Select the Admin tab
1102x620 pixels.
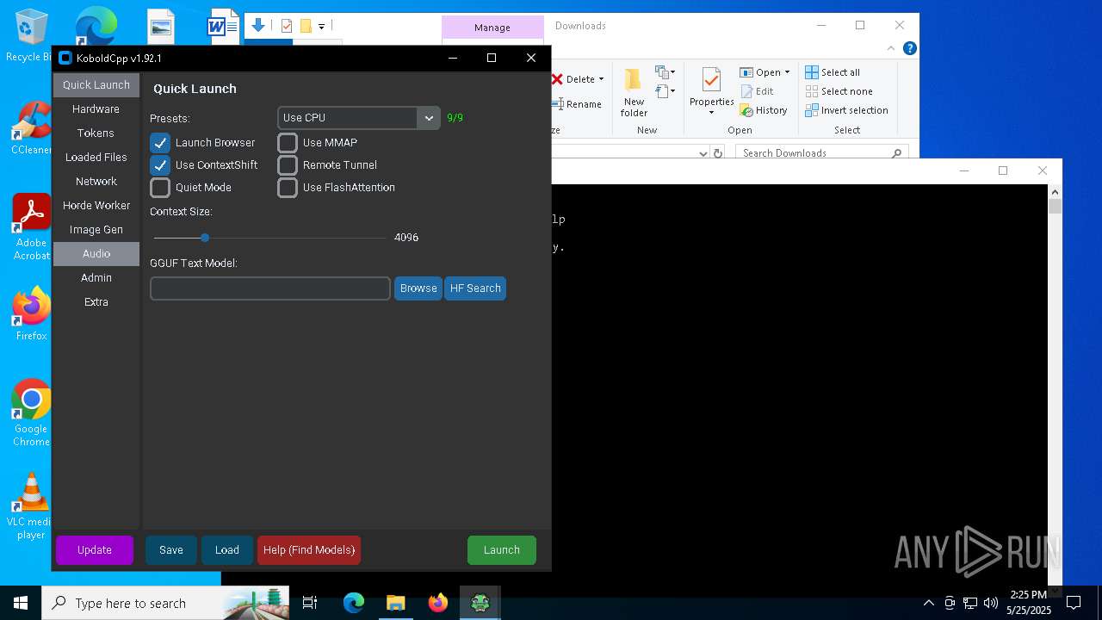[x=96, y=278]
